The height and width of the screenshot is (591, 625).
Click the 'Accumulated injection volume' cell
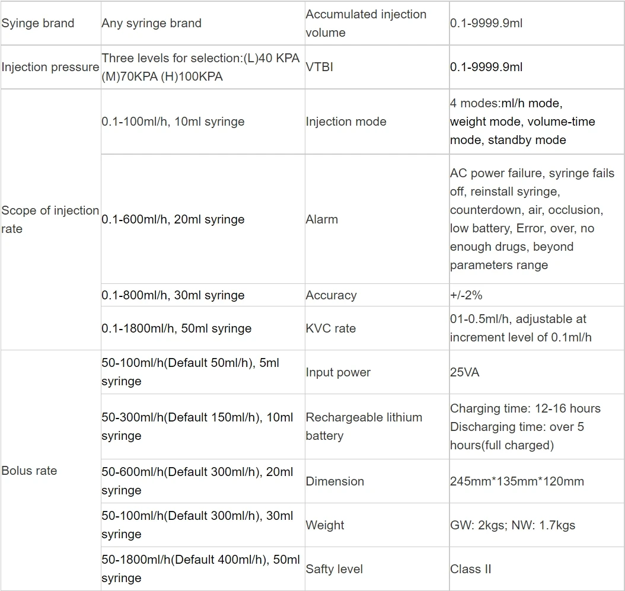[x=366, y=23]
